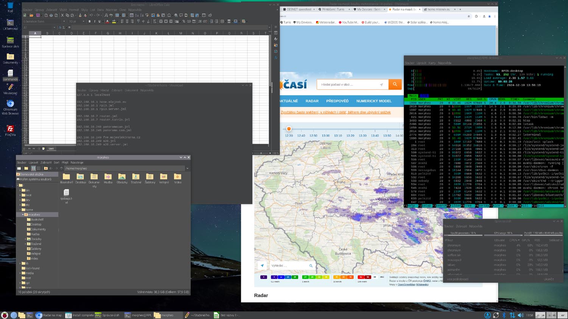The width and height of the screenshot is (568, 319).
Task: Open font size dropdown in Calc
Action: (84, 22)
